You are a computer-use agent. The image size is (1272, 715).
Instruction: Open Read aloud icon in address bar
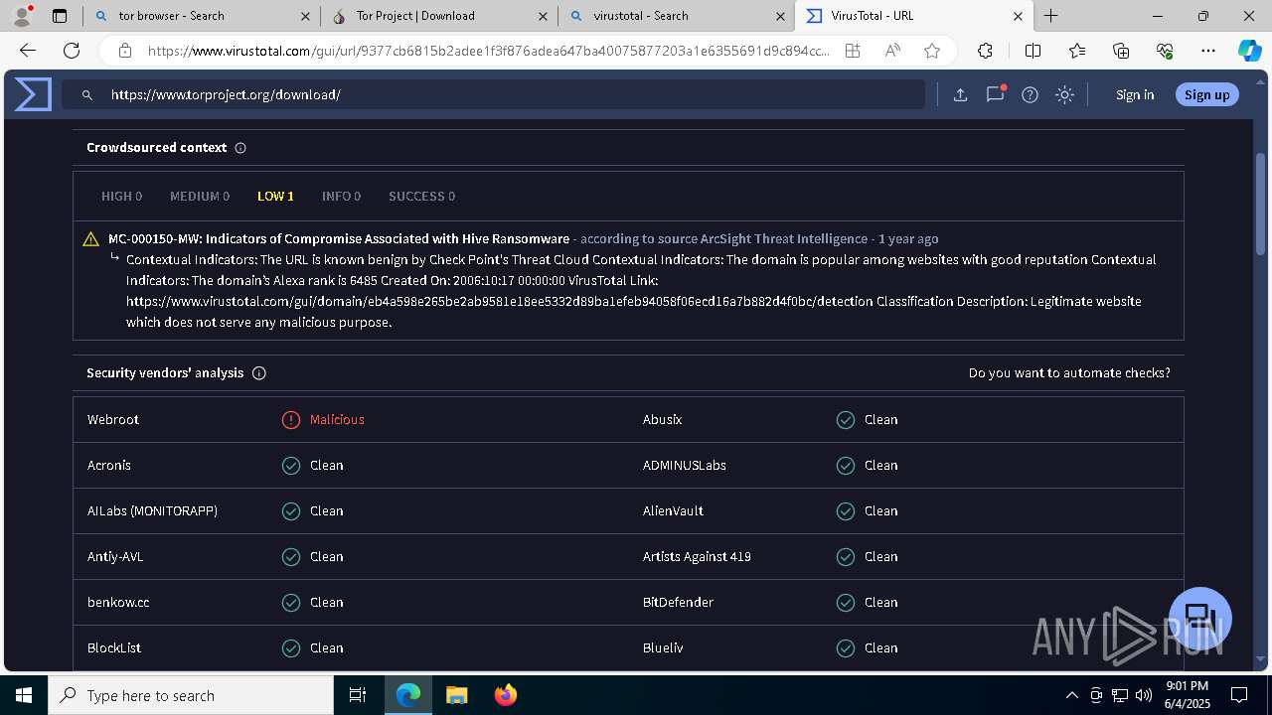point(892,51)
